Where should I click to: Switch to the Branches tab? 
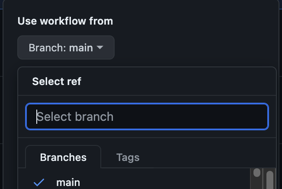(63, 157)
